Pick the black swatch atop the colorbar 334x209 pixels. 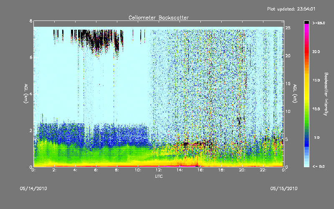pos(306,22)
